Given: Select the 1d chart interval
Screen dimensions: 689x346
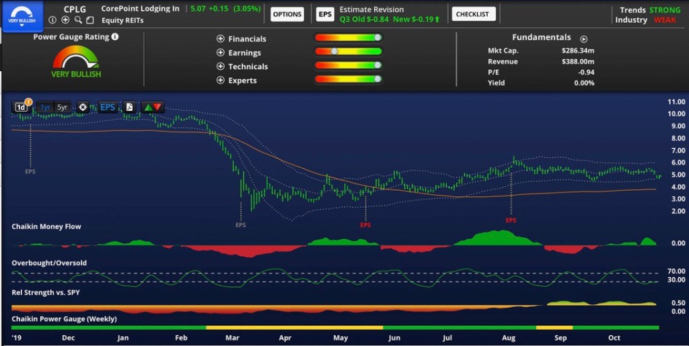Looking at the screenshot, I should pos(21,107).
